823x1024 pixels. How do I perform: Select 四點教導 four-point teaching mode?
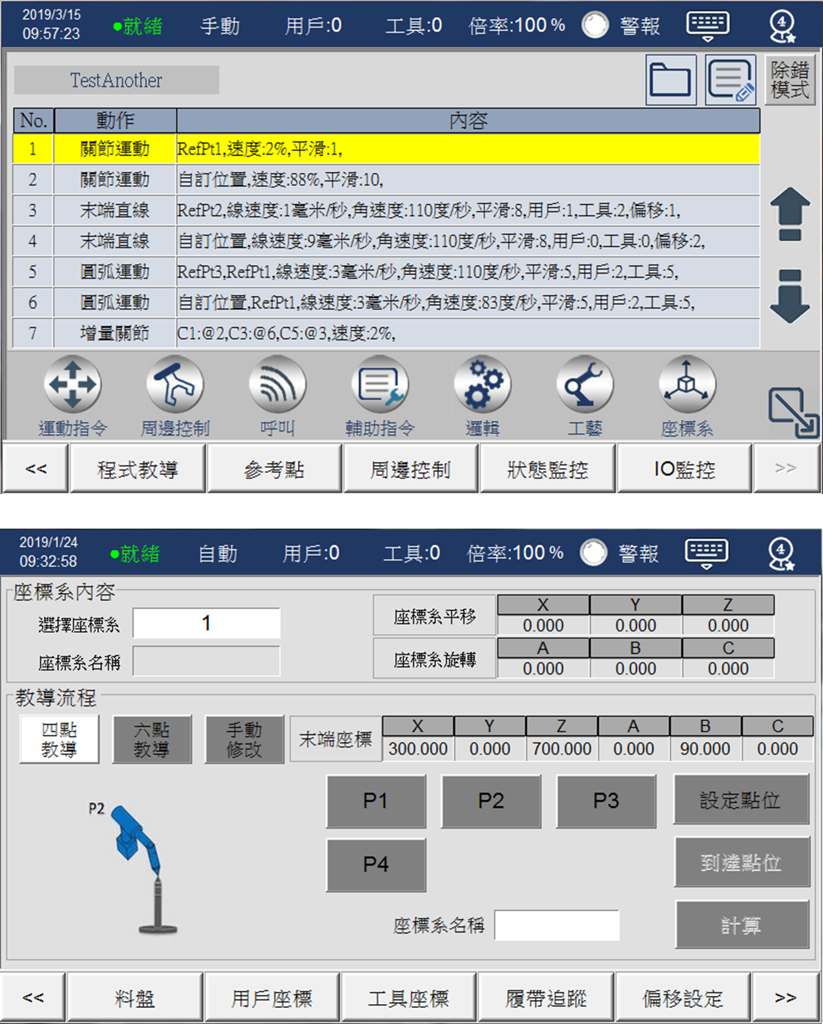point(59,739)
